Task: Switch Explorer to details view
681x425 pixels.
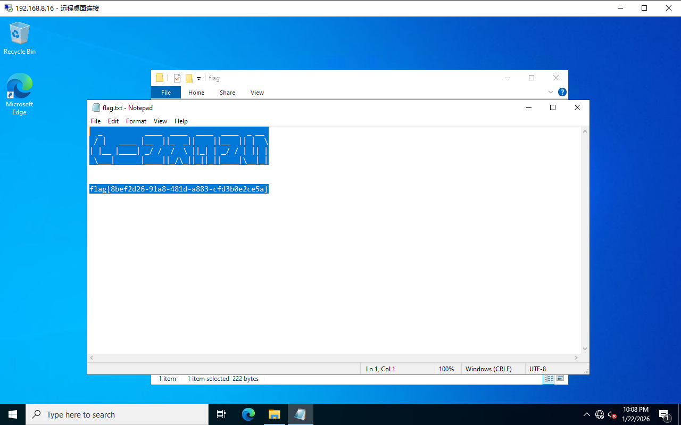Action: (549, 379)
